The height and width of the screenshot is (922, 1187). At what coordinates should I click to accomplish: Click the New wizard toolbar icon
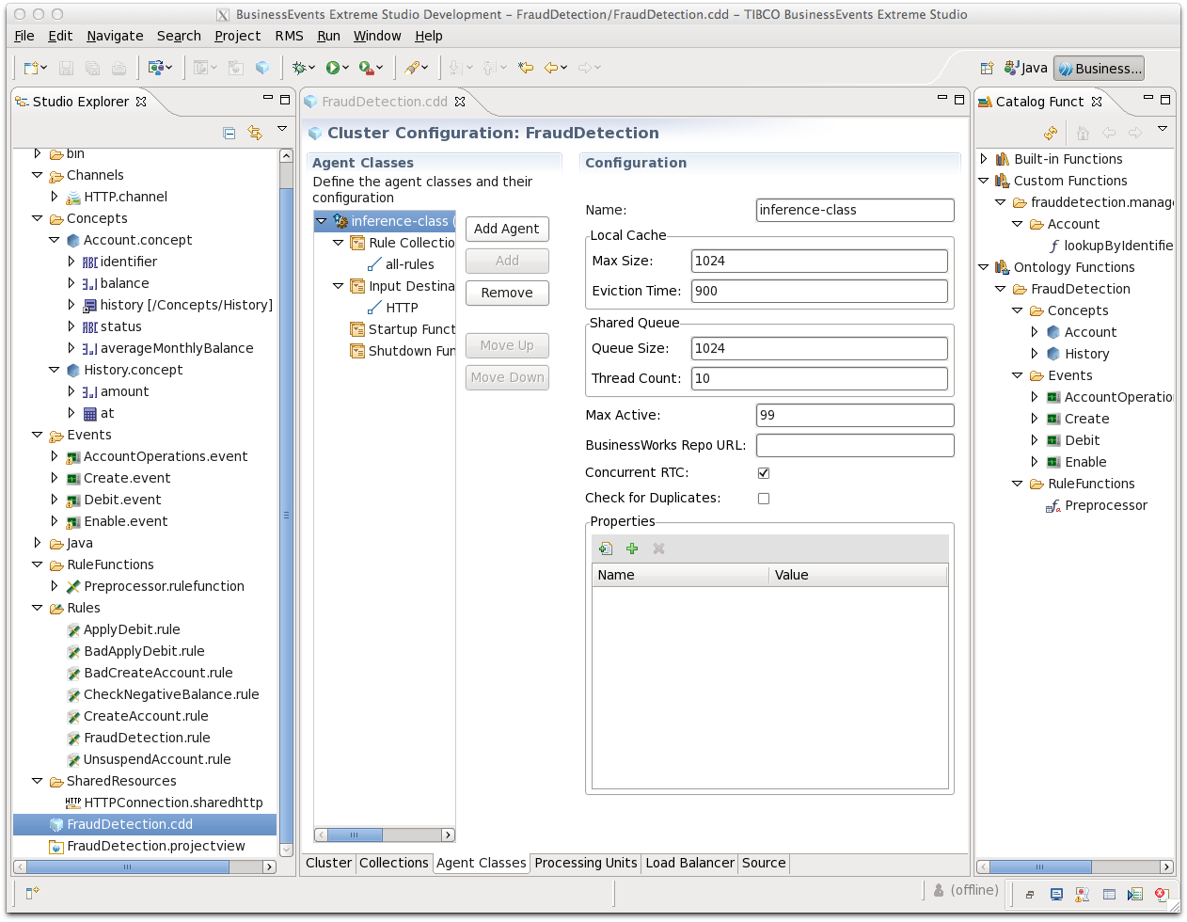pyautogui.click(x=31, y=68)
